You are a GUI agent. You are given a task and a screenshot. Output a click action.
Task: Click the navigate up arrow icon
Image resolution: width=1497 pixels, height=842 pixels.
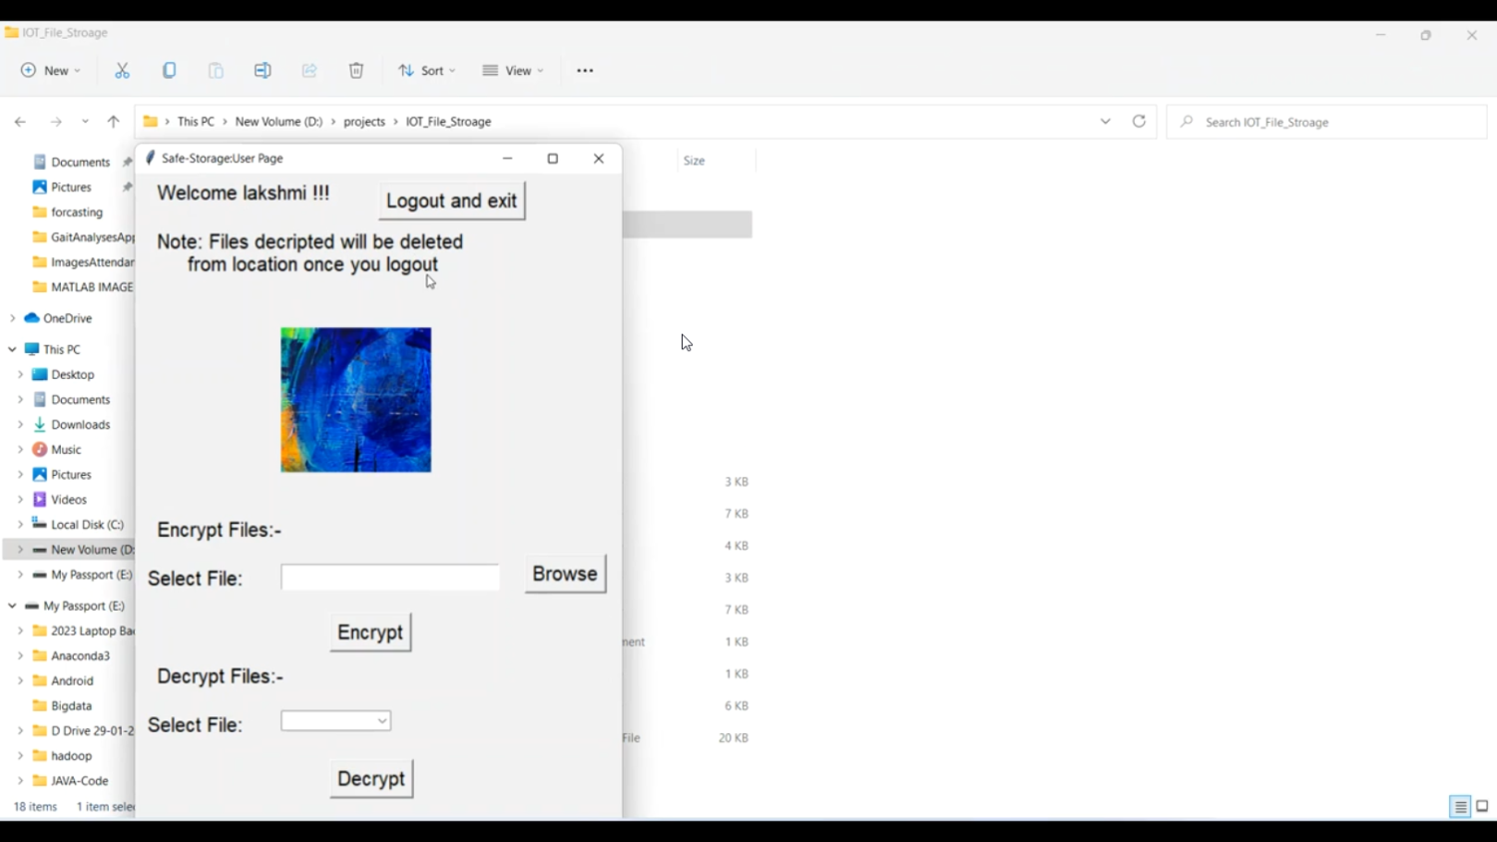[113, 121]
